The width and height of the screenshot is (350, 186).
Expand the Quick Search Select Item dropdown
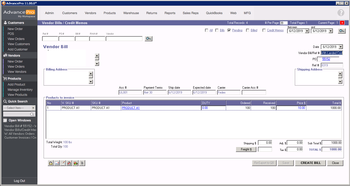coord(33,108)
